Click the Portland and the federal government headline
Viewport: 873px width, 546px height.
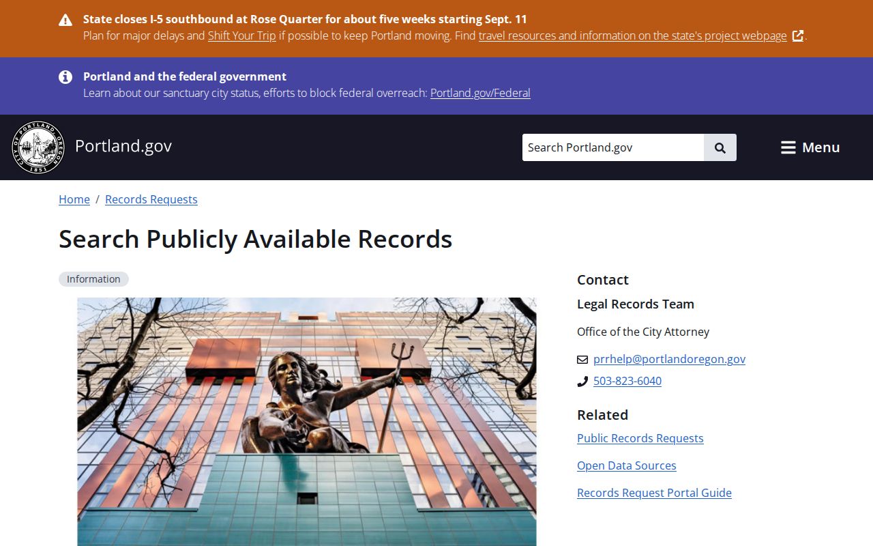(185, 76)
